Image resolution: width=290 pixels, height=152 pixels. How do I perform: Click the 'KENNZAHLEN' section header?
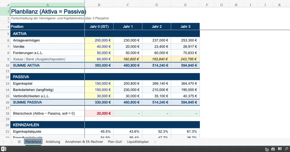tap(47, 125)
